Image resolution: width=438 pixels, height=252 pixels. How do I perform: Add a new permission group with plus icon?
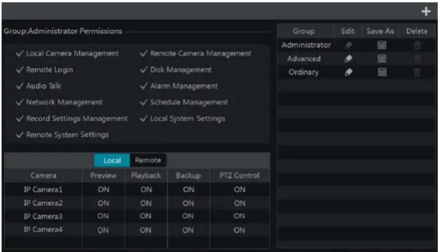coord(426,11)
